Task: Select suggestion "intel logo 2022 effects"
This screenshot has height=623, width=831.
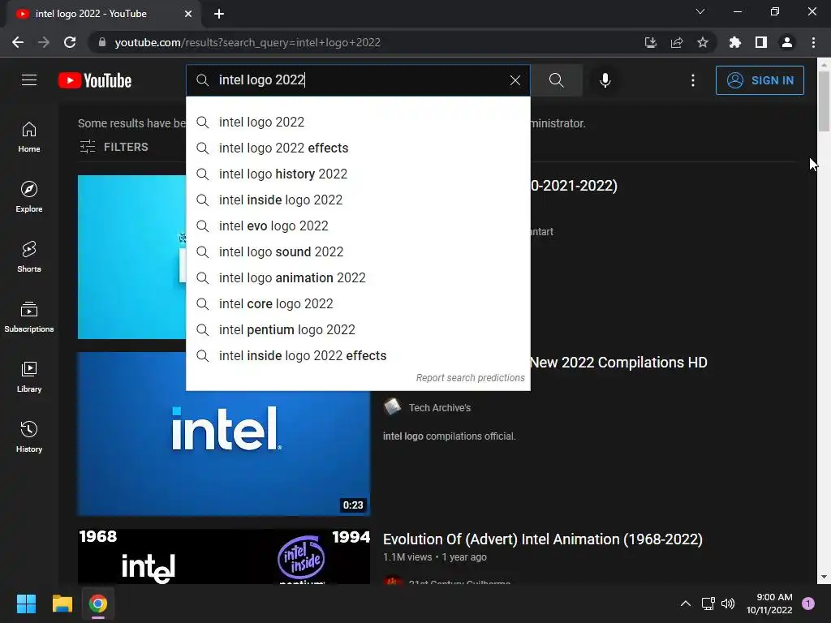Action: pyautogui.click(x=358, y=148)
